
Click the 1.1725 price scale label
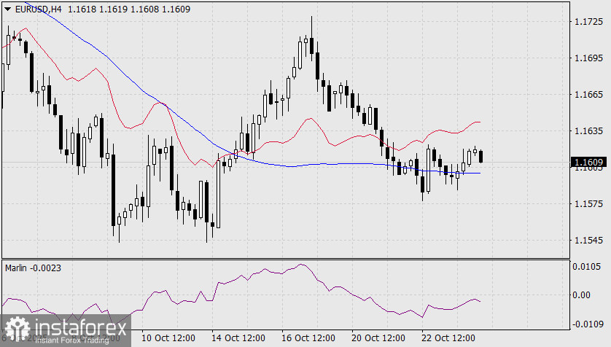[x=588, y=21]
